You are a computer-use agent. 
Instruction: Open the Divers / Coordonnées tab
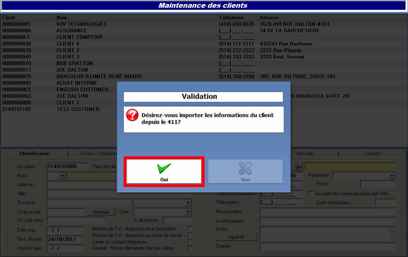(x=99, y=153)
